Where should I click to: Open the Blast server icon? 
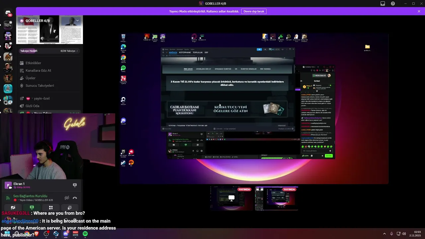(8, 25)
